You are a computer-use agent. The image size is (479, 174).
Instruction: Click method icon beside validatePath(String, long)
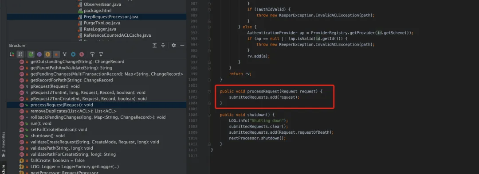click(x=22, y=148)
